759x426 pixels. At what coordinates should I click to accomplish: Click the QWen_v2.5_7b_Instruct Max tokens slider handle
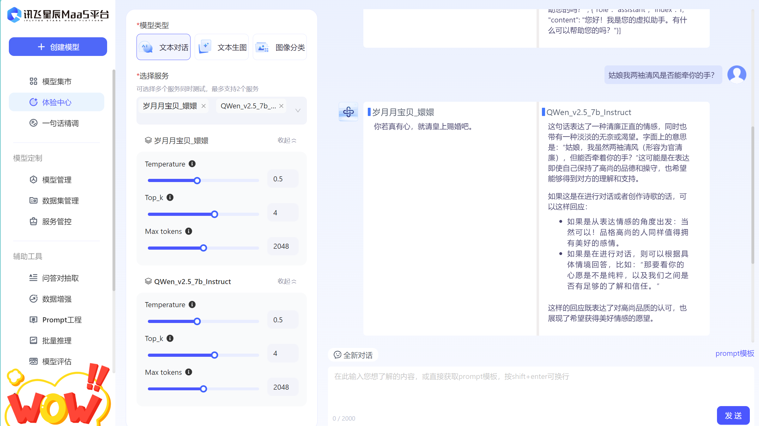(203, 389)
